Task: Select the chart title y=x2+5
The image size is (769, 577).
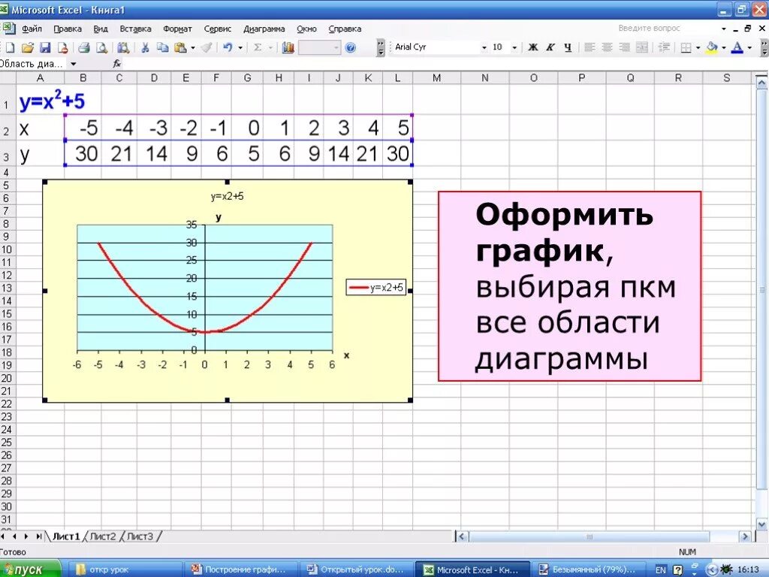Action: [227, 196]
